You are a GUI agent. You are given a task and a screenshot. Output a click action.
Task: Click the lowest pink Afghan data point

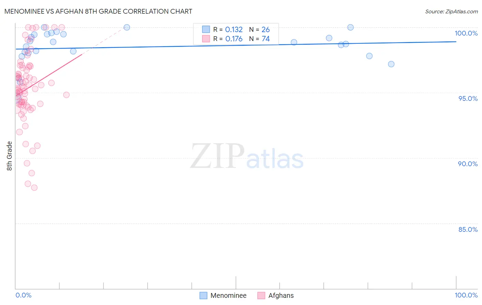(34, 187)
